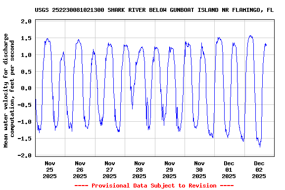285x190 pixels.
Task: Click the y-axis value -0.5
Action: 25,105
